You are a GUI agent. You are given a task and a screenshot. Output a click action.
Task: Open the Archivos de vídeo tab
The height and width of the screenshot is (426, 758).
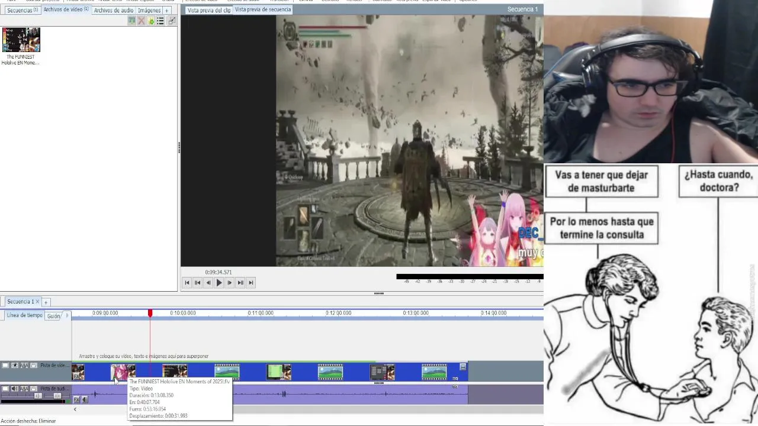(x=66, y=10)
